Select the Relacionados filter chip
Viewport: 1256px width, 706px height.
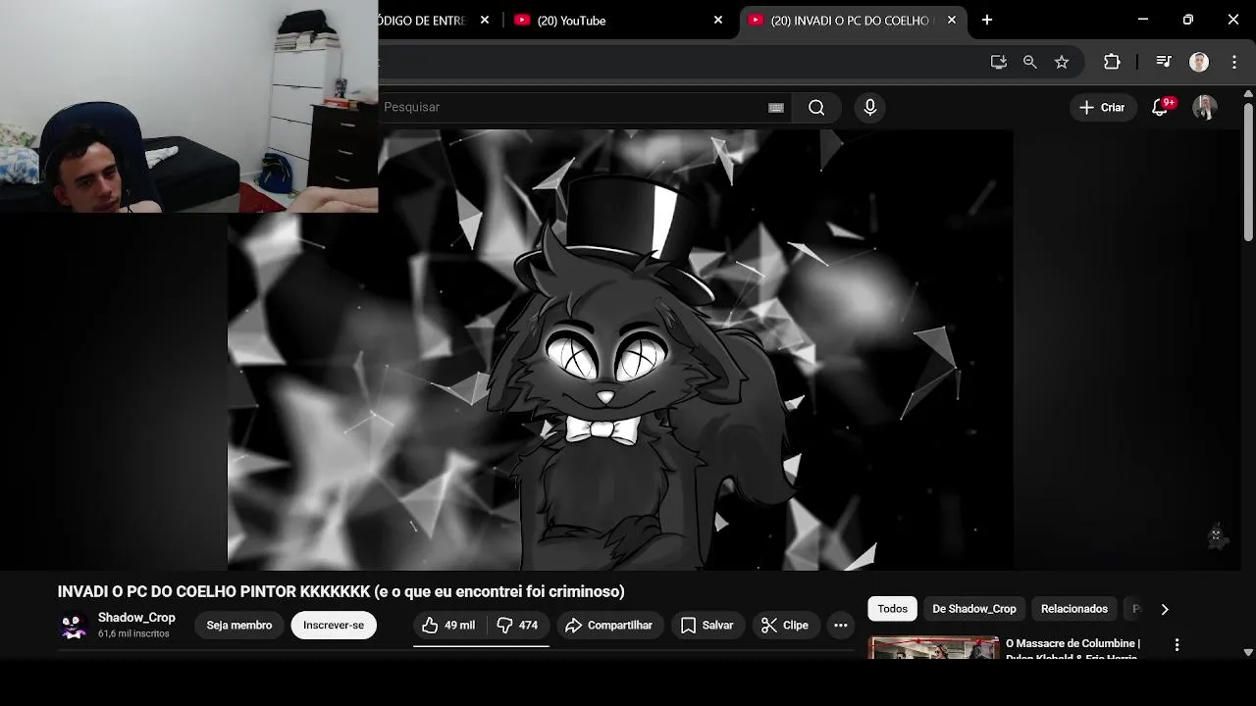[x=1074, y=609]
